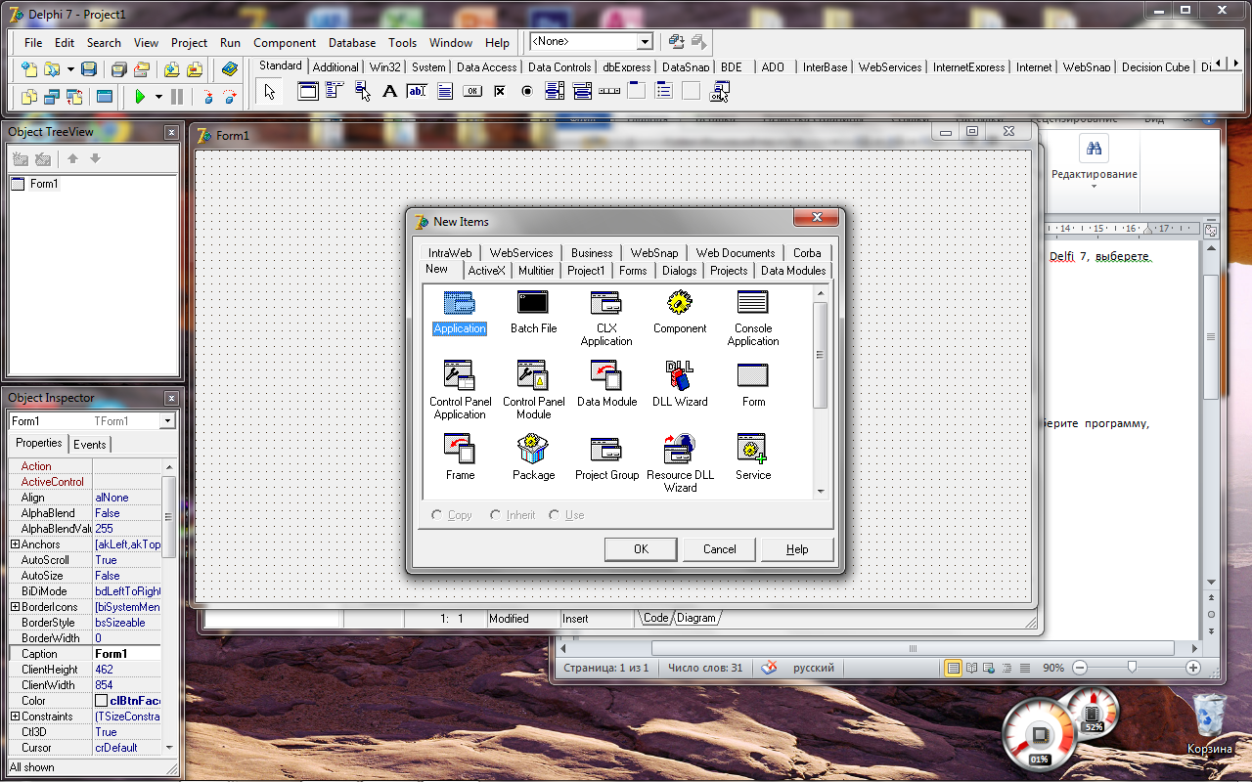Select the Button component (OK icon)
This screenshot has width=1252, height=782.
point(471,92)
